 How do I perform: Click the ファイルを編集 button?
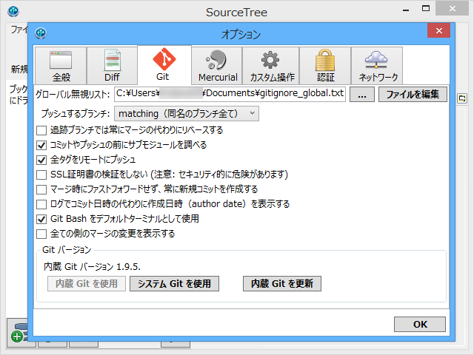tap(413, 95)
